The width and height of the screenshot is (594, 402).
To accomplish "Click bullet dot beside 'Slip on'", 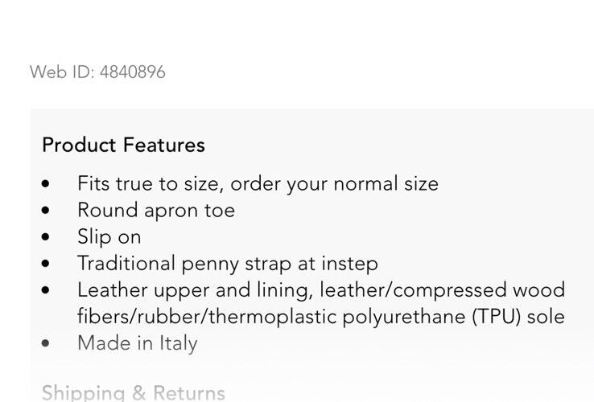I will pyautogui.click(x=45, y=237).
